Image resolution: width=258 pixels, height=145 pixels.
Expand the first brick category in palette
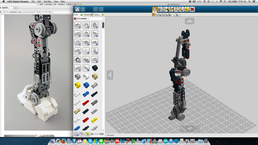pyautogui.click(x=77, y=25)
